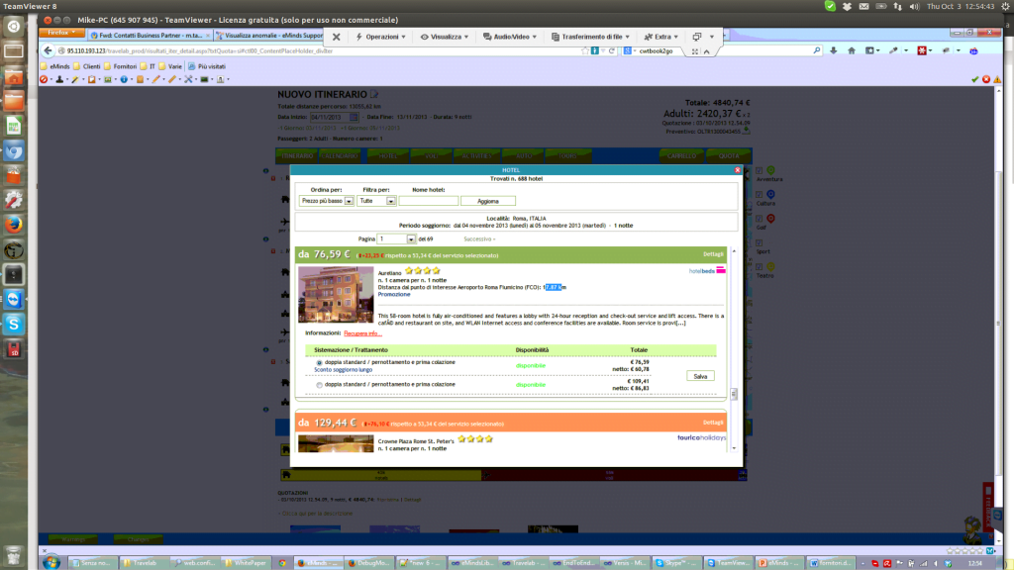
Task: Toggle the Golf checkbox
Action: coord(760,219)
